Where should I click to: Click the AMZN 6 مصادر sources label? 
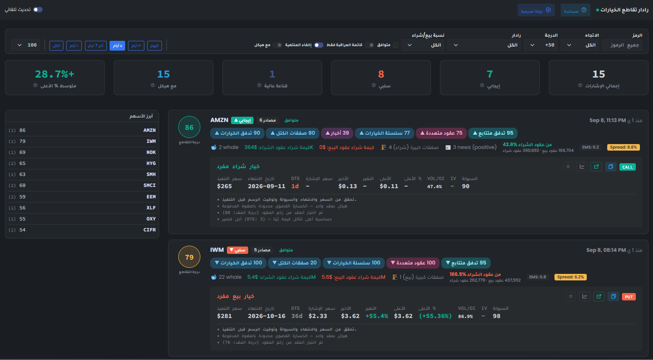tap(267, 120)
